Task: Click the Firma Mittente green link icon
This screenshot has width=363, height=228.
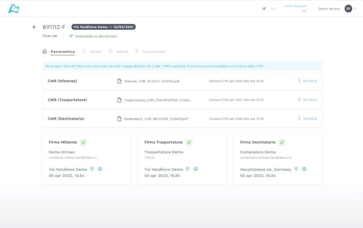Action: [x=83, y=142]
